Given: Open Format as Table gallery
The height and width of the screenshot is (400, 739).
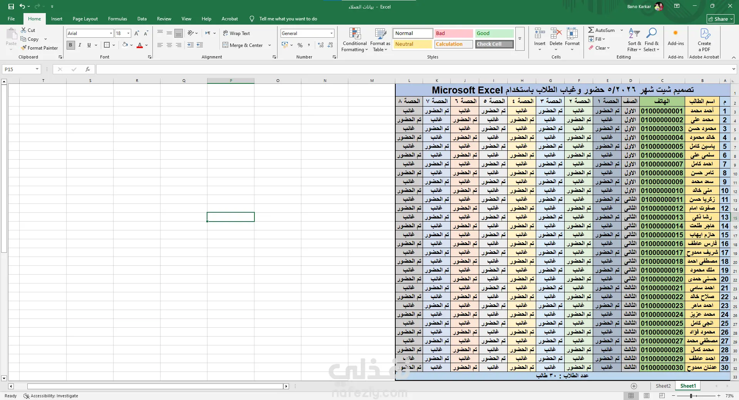Looking at the screenshot, I should [x=380, y=40].
